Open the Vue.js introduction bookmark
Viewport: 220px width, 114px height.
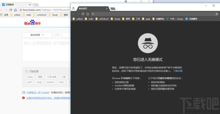(175, 19)
